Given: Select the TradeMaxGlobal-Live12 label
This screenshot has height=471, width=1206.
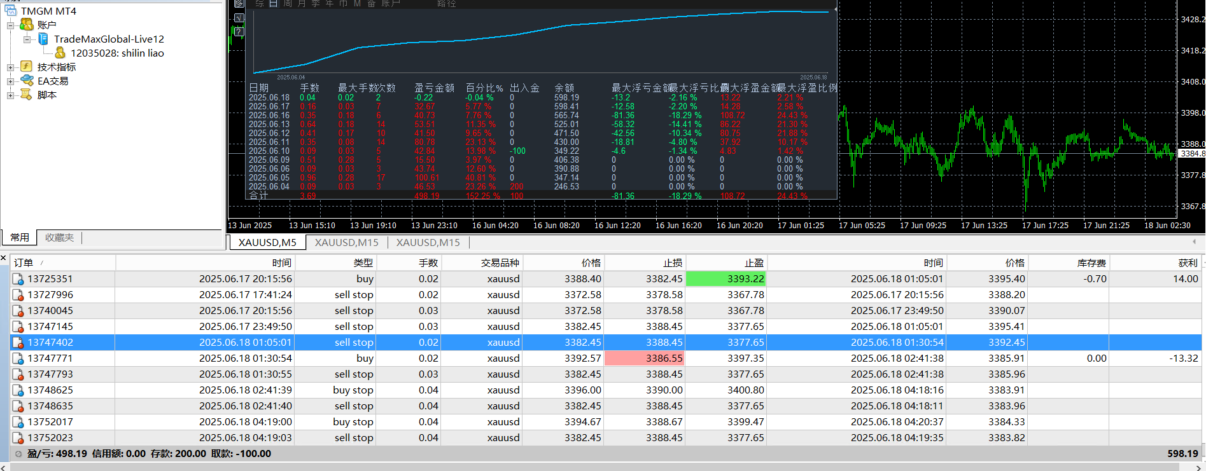Looking at the screenshot, I should point(109,39).
